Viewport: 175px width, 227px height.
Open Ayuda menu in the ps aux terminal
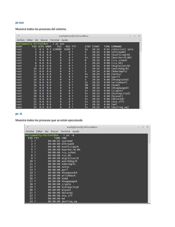pyautogui.click(x=65, y=40)
